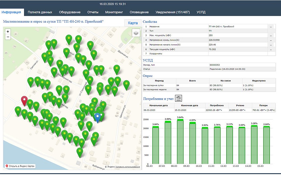Open the Полнота данных tab

[40, 12]
